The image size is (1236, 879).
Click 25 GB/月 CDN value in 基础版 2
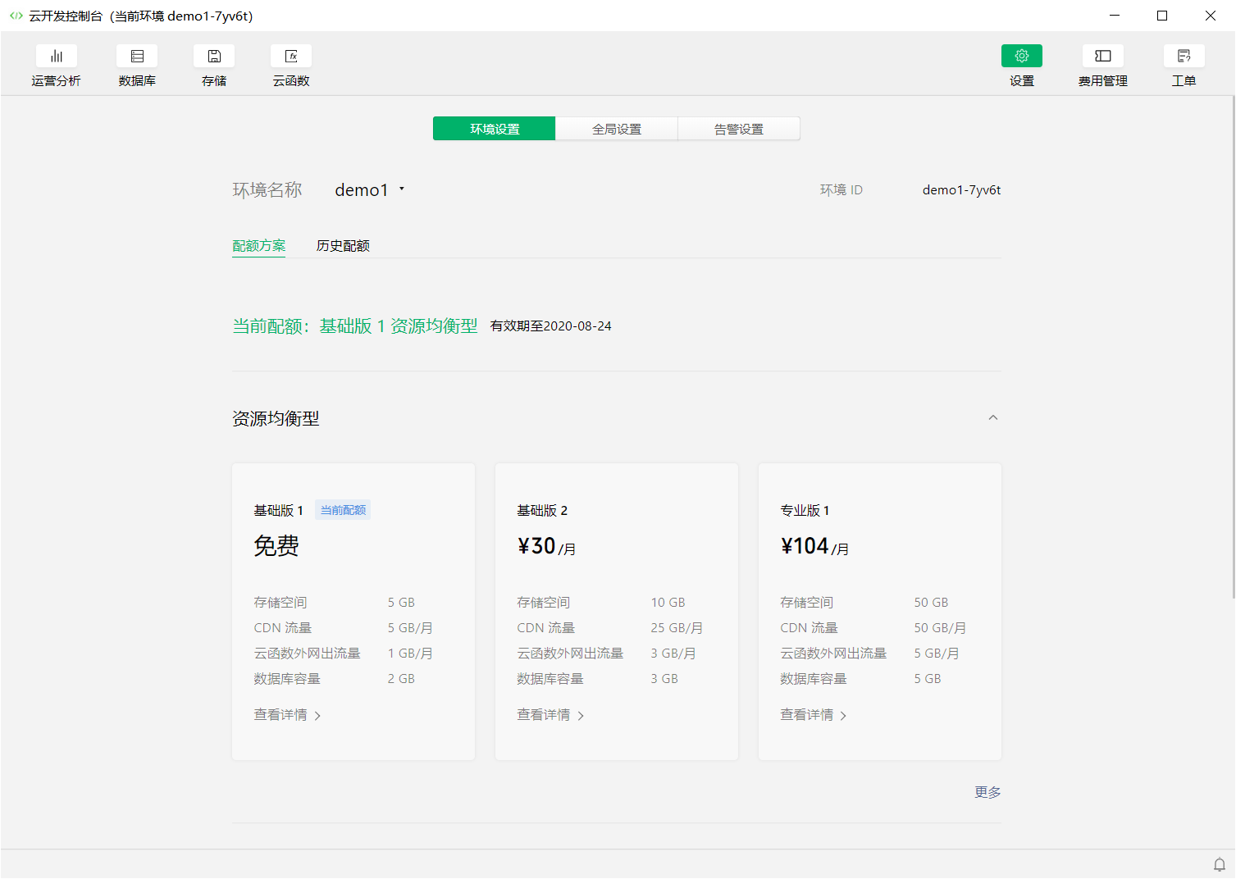677,628
